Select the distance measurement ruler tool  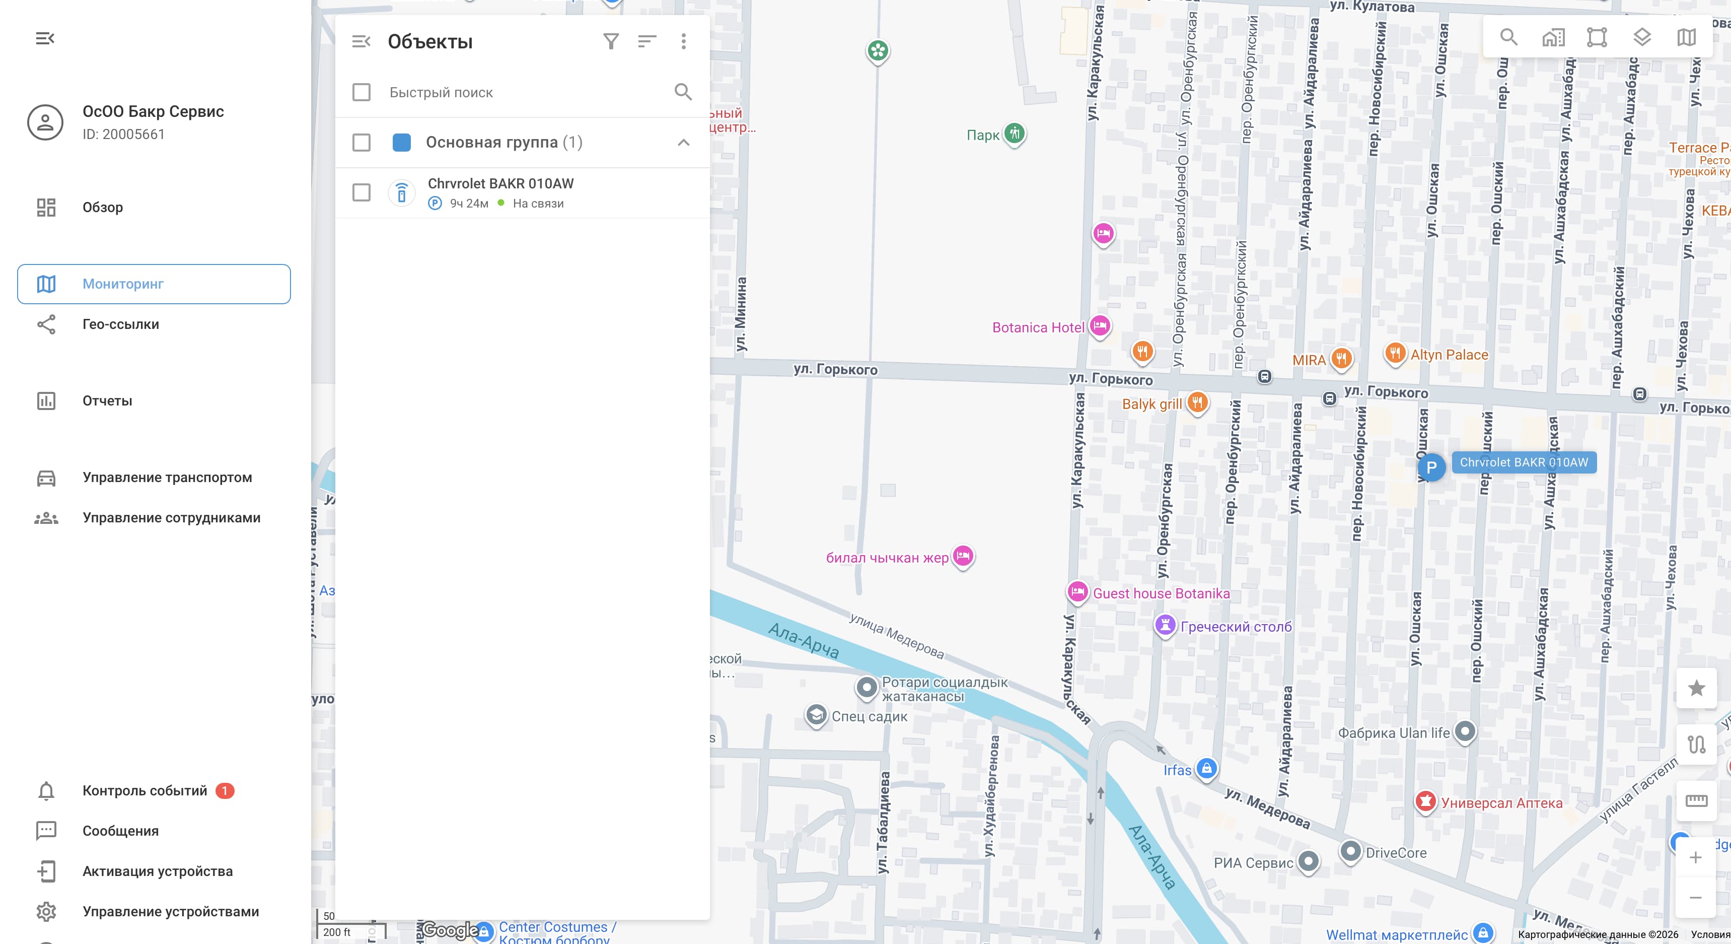(1697, 800)
